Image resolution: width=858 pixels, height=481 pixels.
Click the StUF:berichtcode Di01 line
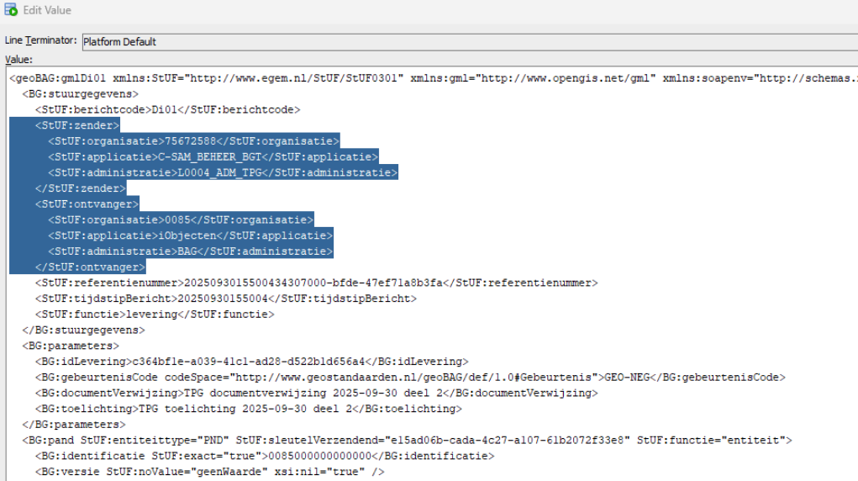coord(168,109)
